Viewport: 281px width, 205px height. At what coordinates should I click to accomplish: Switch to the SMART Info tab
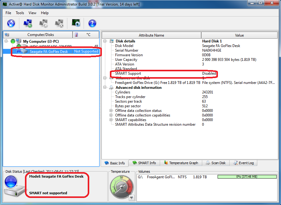pos(144,163)
